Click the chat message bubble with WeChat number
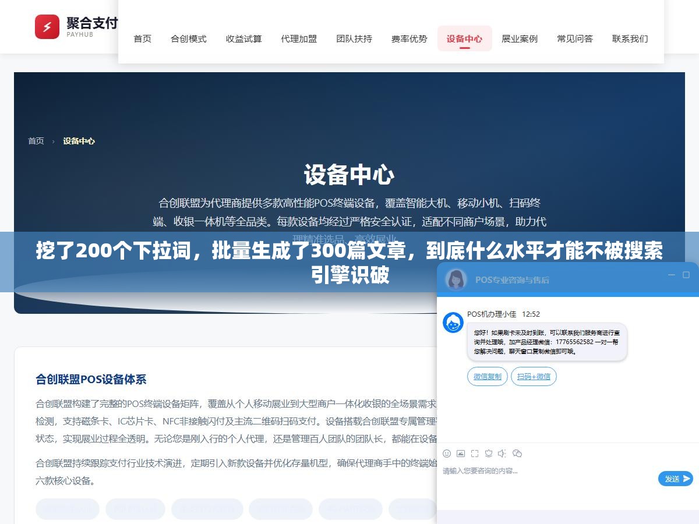699x524 pixels. [547, 342]
